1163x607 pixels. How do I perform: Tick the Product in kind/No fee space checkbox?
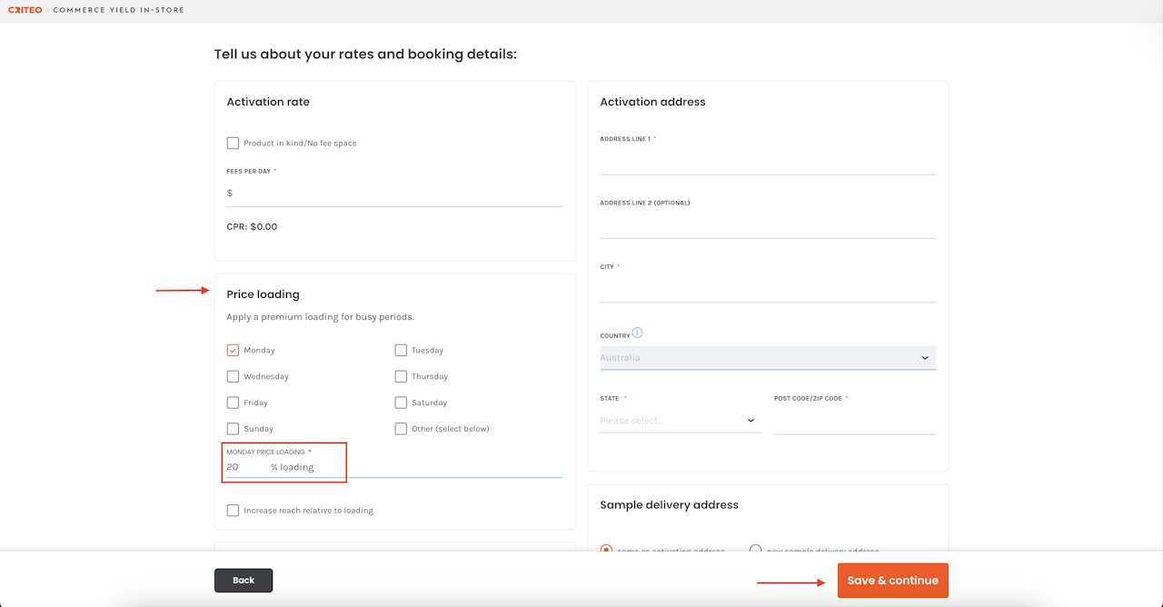234,144
